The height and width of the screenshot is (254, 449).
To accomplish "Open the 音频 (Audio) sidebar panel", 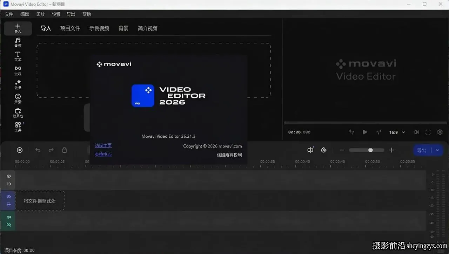I will coord(18,42).
